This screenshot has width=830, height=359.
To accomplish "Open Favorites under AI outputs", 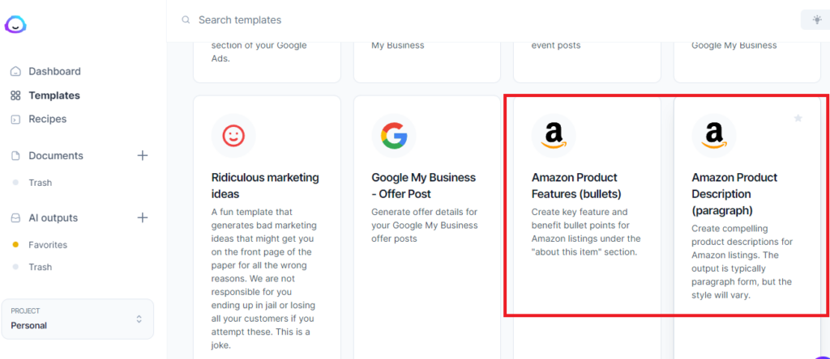I will click(48, 245).
